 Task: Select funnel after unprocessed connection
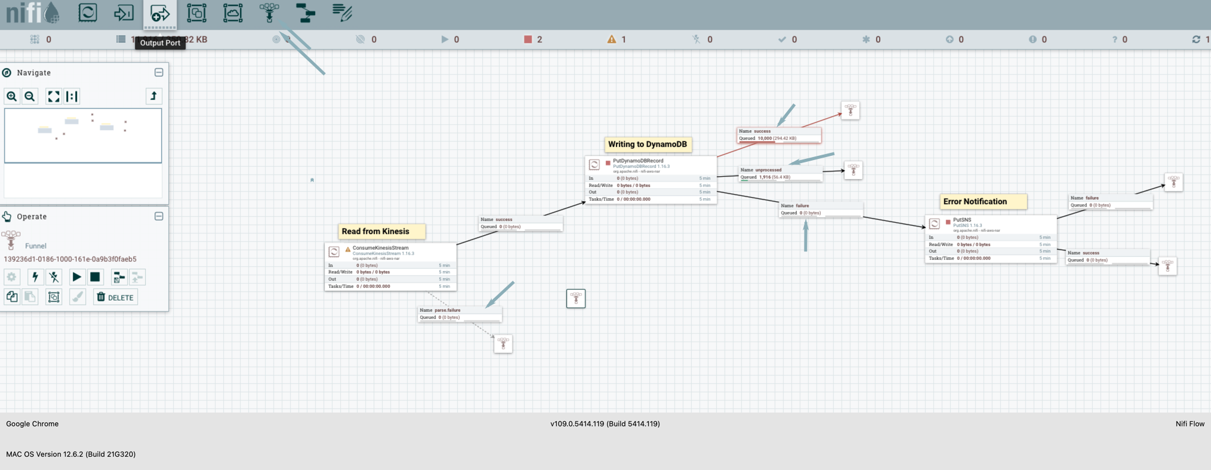(x=853, y=170)
